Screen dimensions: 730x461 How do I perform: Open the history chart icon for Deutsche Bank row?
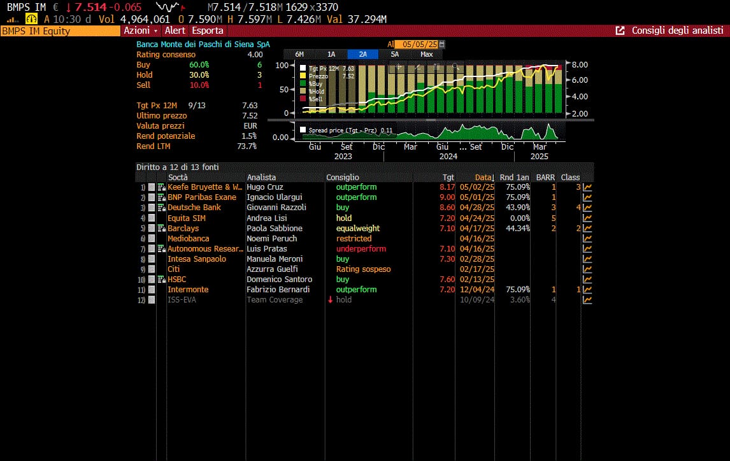(x=587, y=208)
